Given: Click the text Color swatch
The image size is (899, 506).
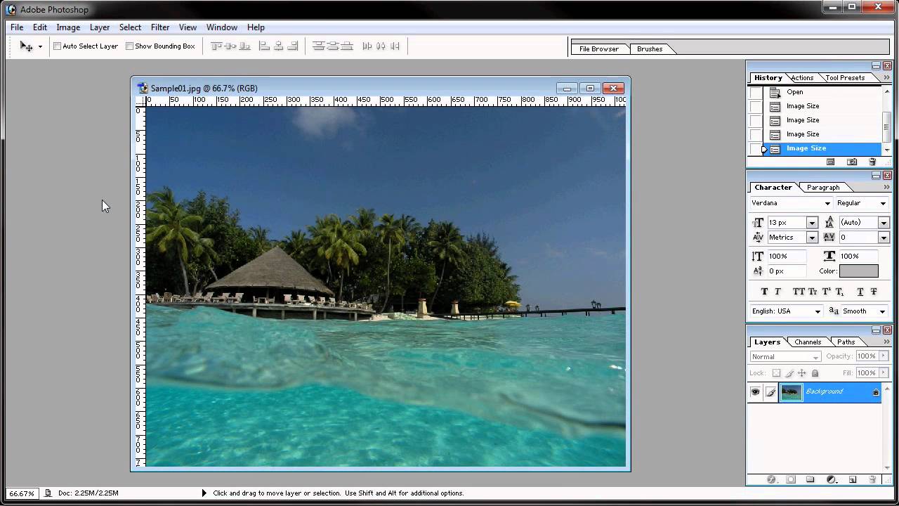Looking at the screenshot, I should coord(858,271).
